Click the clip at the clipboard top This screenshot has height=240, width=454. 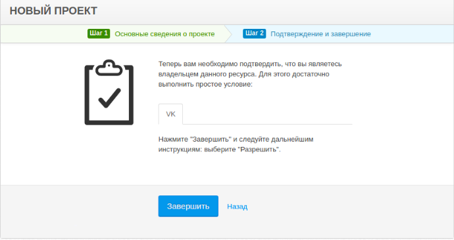coord(109,68)
